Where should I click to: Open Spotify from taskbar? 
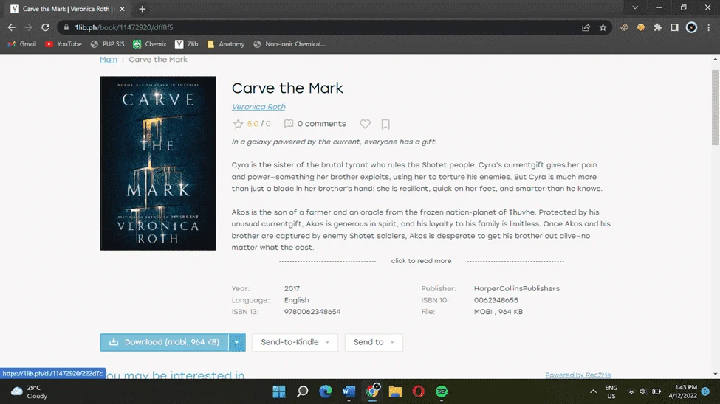tap(442, 391)
